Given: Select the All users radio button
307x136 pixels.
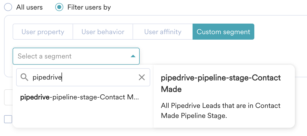Looking at the screenshot, I should coord(8,7).
